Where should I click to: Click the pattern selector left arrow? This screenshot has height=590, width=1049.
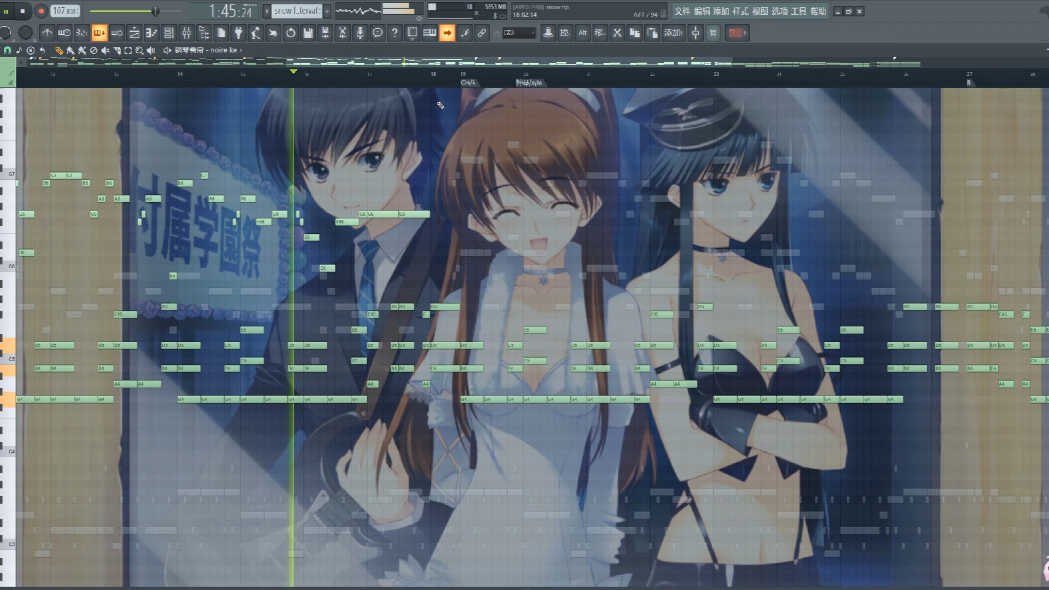[x=267, y=11]
